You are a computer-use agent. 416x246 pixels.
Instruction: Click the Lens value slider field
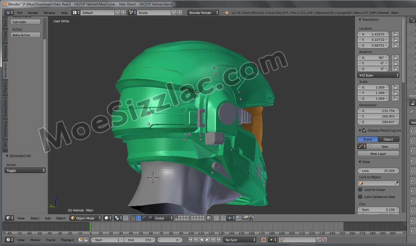378,171
